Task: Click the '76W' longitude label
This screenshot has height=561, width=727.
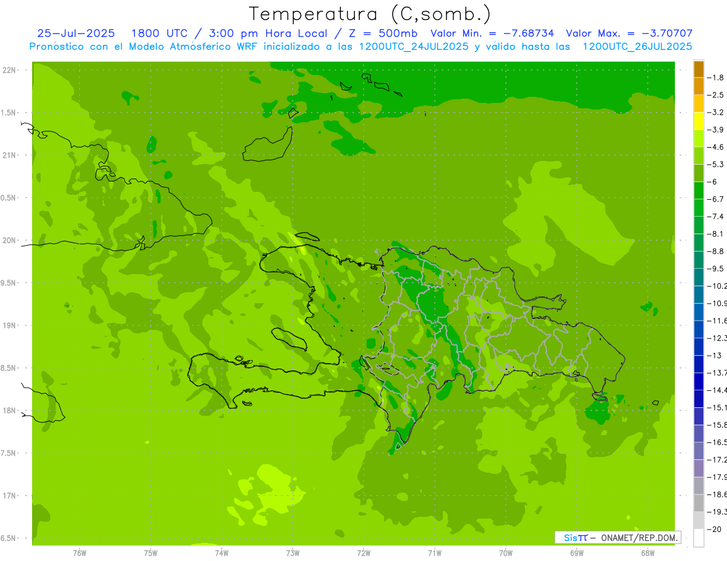Action: [79, 553]
